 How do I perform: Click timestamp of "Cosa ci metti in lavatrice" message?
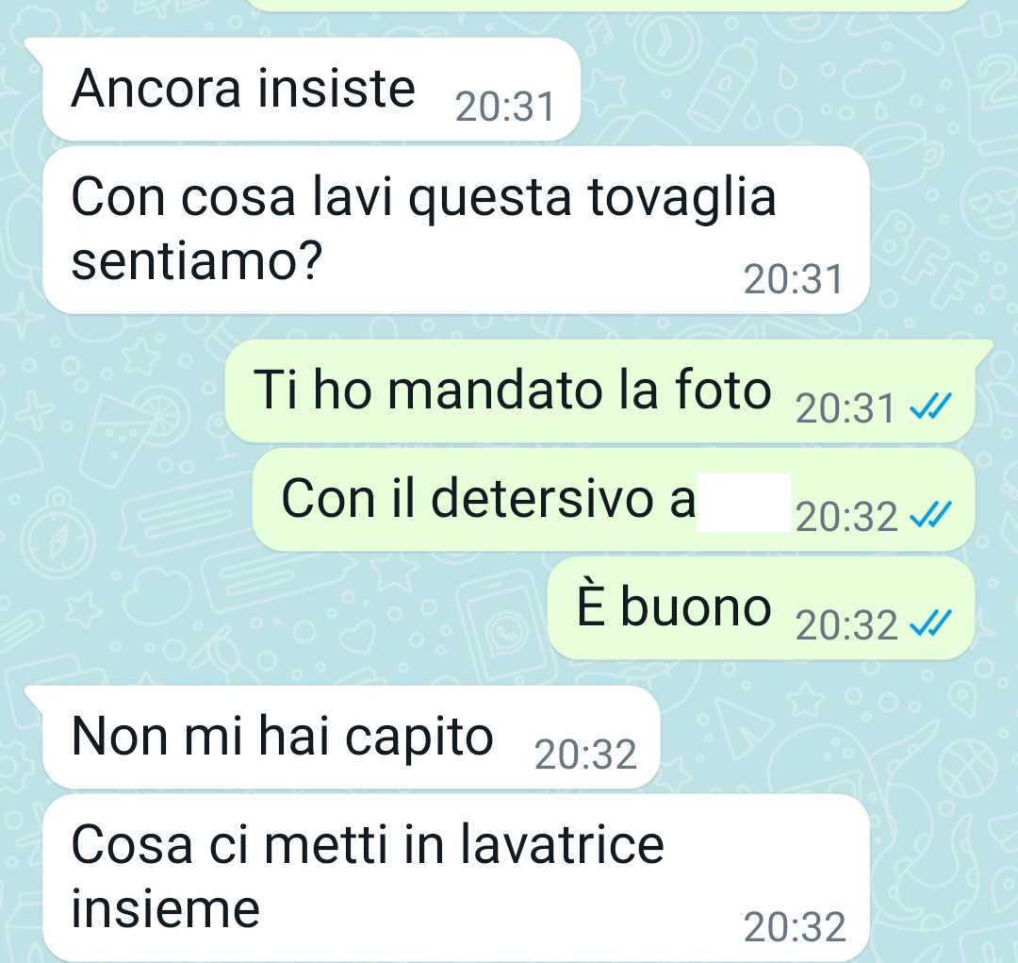(x=795, y=926)
